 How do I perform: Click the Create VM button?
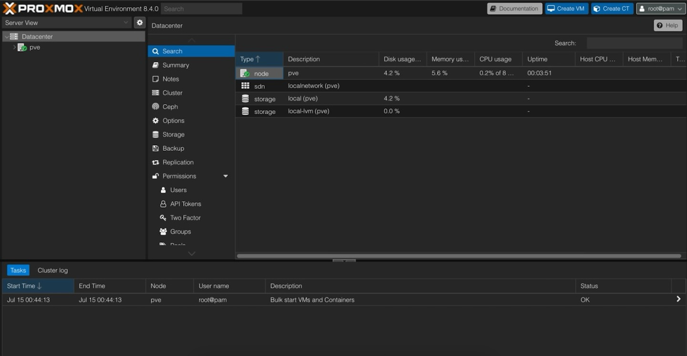pyautogui.click(x=566, y=8)
